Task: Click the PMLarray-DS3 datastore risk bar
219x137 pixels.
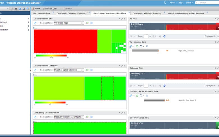Action: (174, 76)
